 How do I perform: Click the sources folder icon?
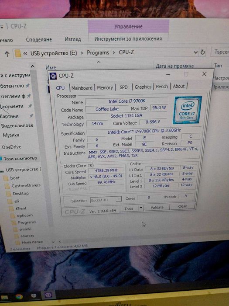coord(17,236)
